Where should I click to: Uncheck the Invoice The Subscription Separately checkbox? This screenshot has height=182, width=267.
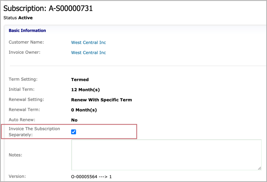pos(74,132)
